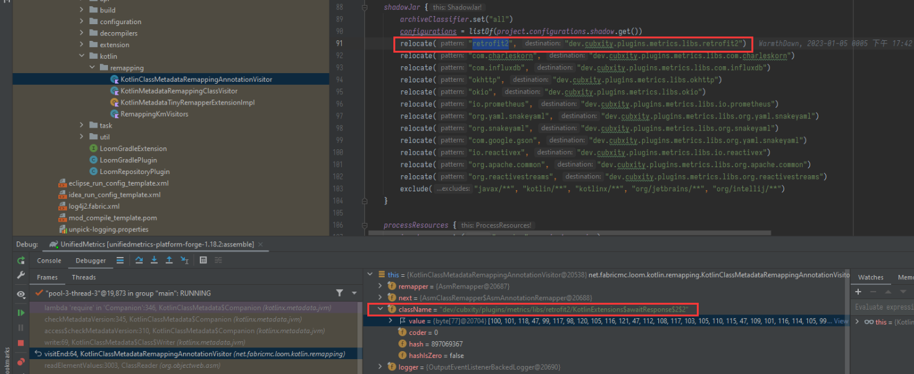Switch to the Console tab
The image size is (914, 374).
tap(48, 260)
